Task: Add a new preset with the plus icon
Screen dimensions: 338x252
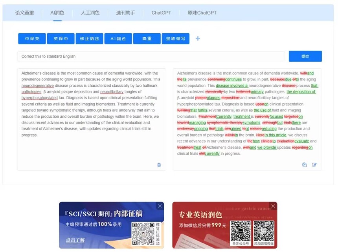Action: point(198,38)
